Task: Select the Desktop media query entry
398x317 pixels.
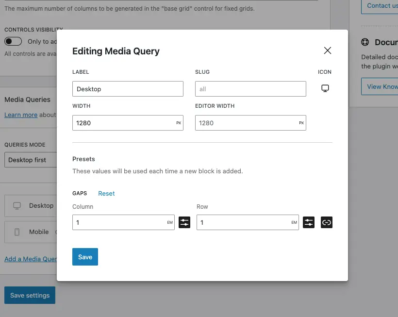Action: click(41, 205)
